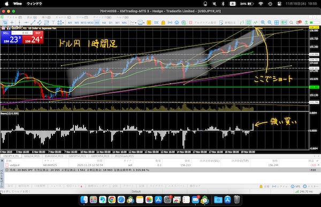Open the 表示(V) menu
This screenshot has width=321, height=207.
(32, 18)
